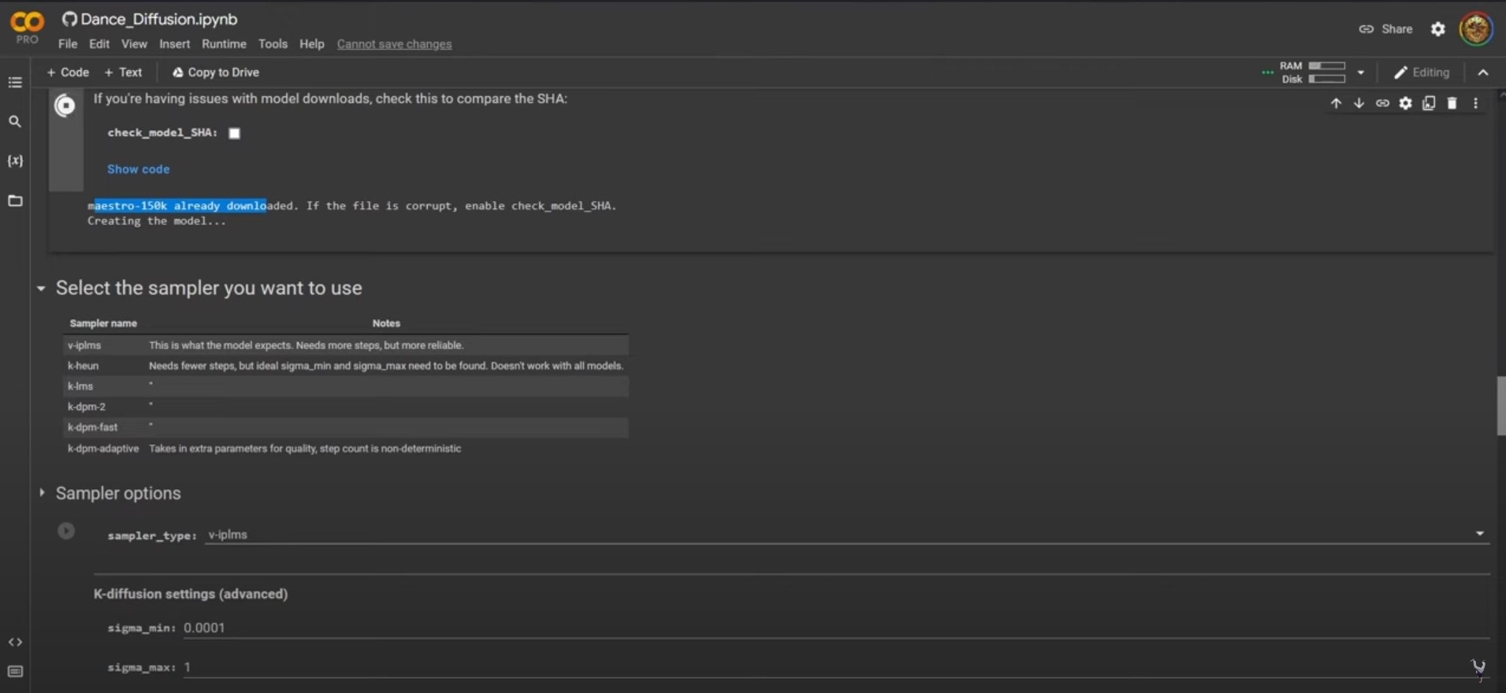Open the variables {x} panel

[x=15, y=161]
